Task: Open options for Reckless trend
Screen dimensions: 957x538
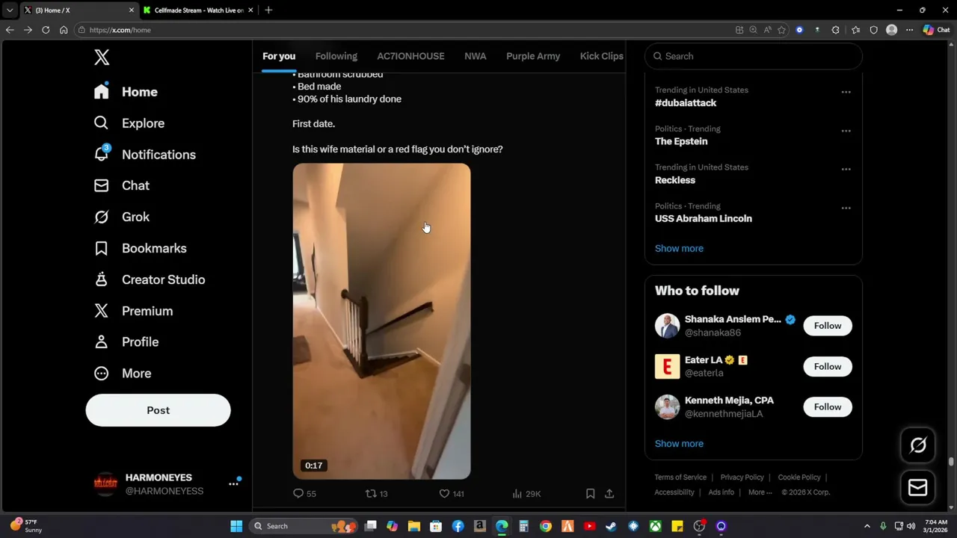Action: [x=846, y=170]
